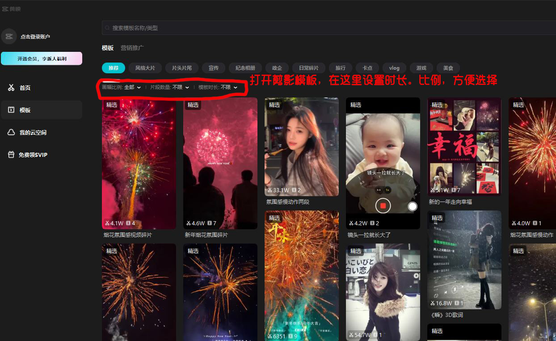The width and height of the screenshot is (556, 341).
Task: Click 开通会员 membership banner button
Action: click(x=42, y=59)
